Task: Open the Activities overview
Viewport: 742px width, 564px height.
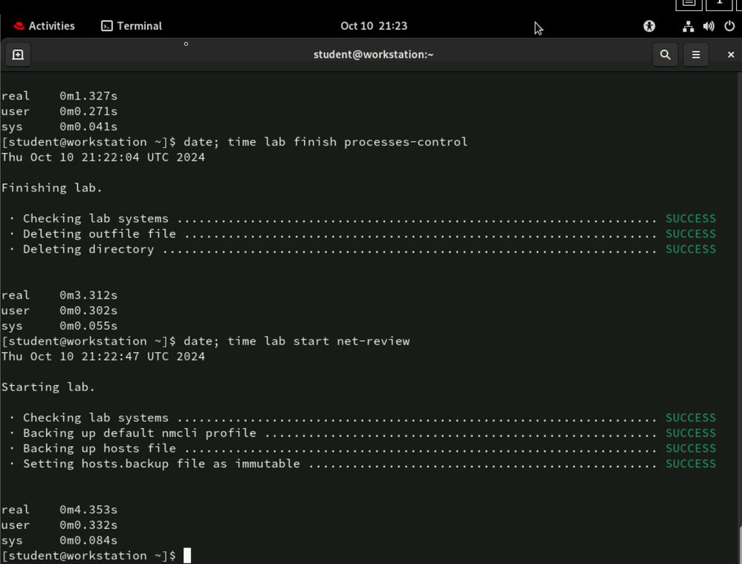Action: coord(44,26)
